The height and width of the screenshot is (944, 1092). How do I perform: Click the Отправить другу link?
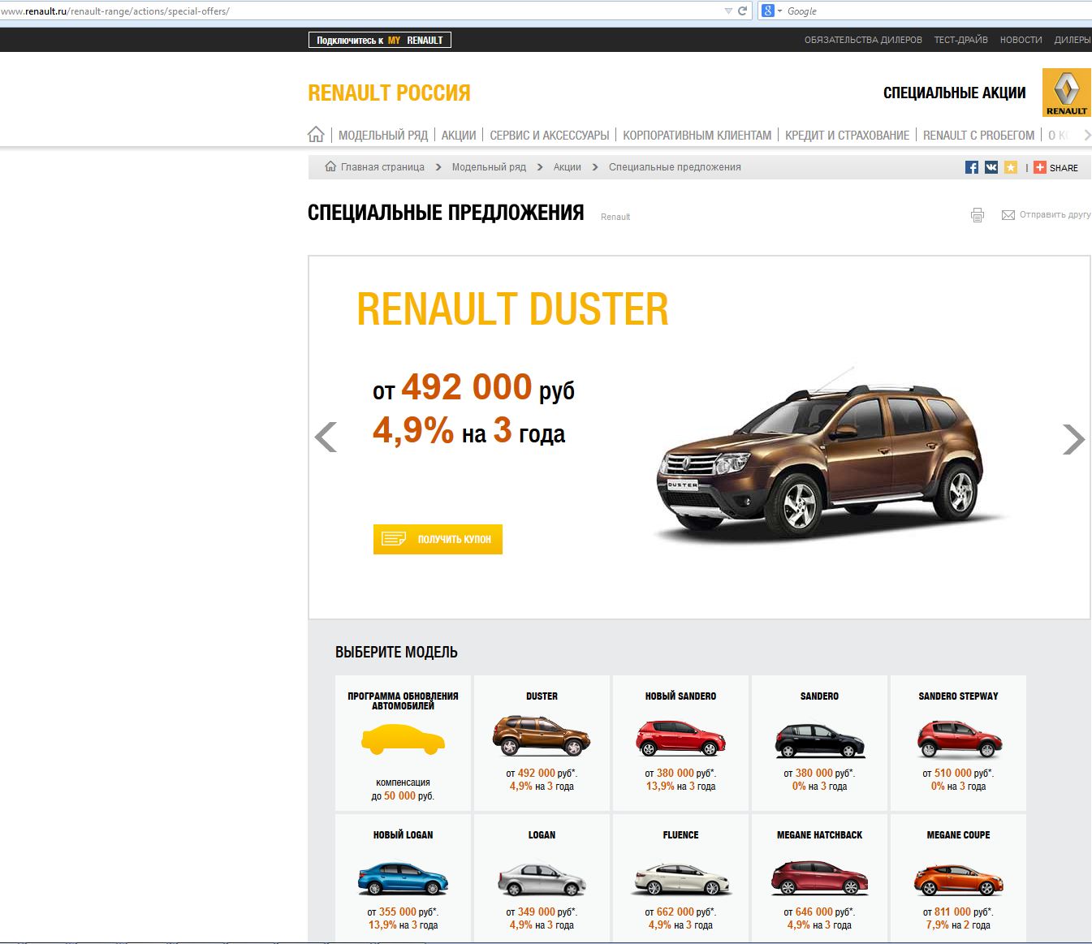[x=1055, y=215]
